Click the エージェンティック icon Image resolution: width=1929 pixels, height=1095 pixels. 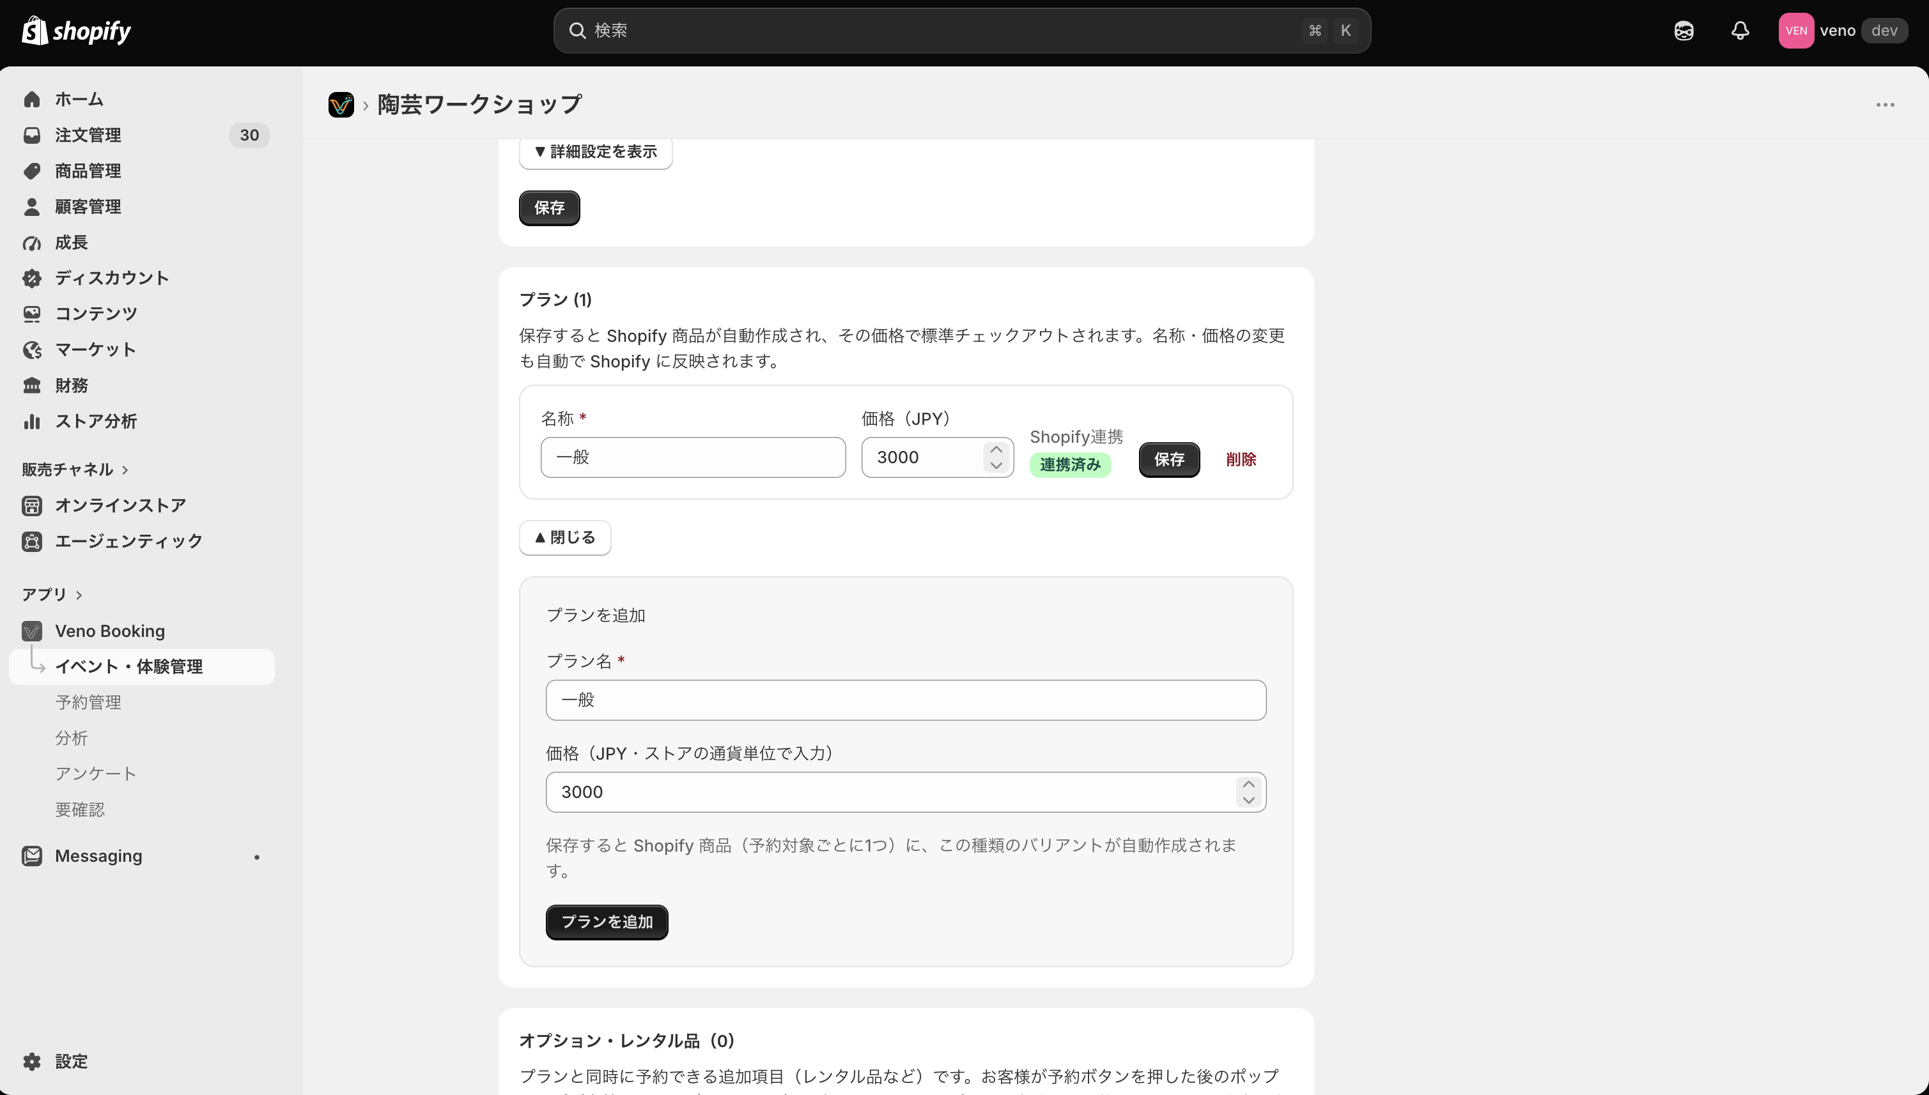[31, 542]
